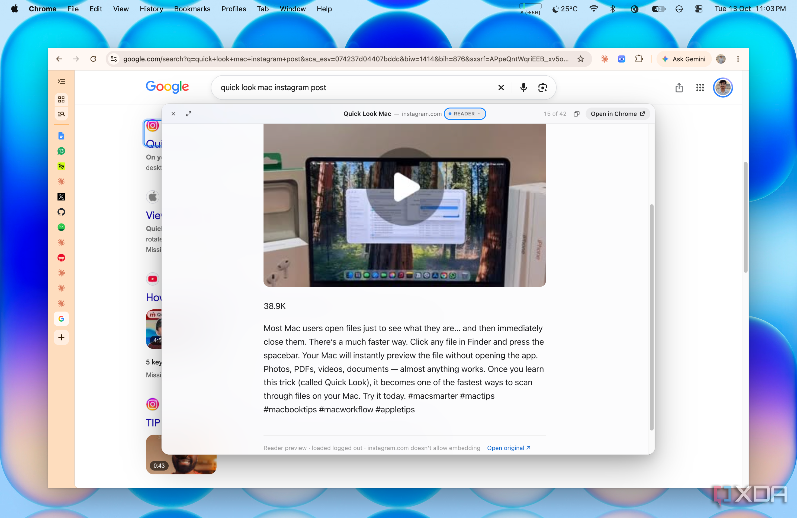Image resolution: width=797 pixels, height=518 pixels.
Task: Reload the page with the refresh icon
Action: pyautogui.click(x=94, y=59)
